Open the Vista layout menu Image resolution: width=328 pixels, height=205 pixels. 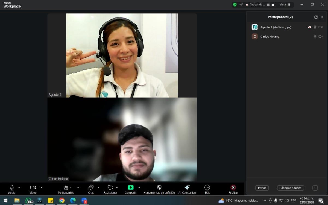285,5
